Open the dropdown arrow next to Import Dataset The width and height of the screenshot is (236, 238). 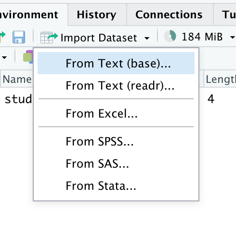tap(147, 38)
